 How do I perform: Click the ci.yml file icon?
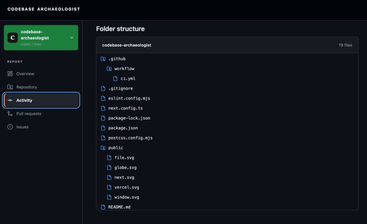(115, 79)
